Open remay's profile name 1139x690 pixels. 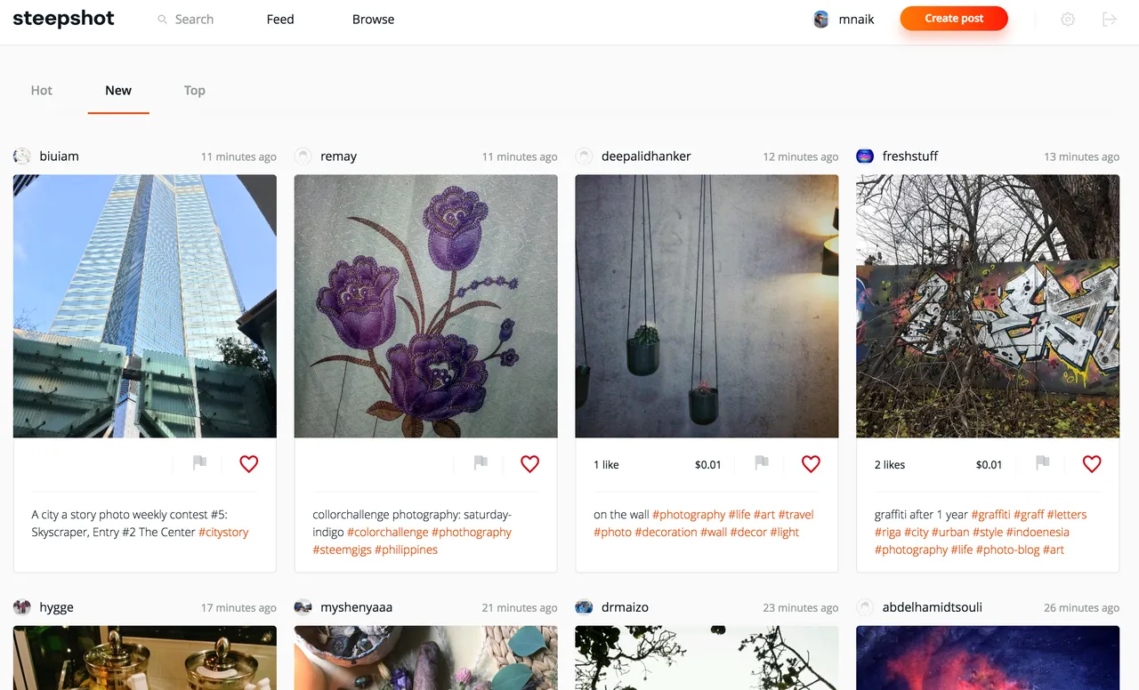point(338,156)
